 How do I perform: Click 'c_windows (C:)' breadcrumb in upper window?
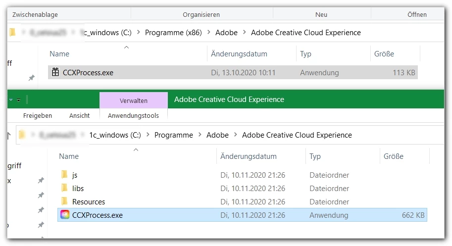click(x=108, y=33)
